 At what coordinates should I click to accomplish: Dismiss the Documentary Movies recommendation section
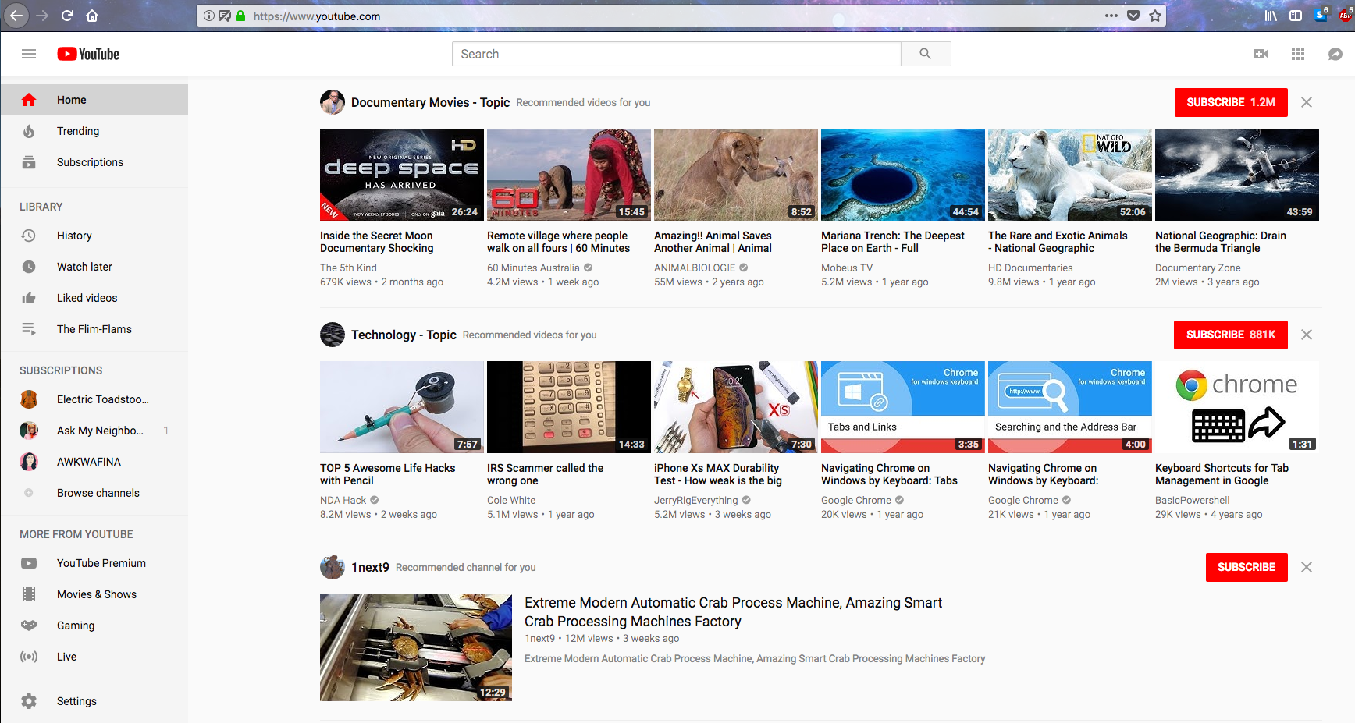click(x=1307, y=102)
